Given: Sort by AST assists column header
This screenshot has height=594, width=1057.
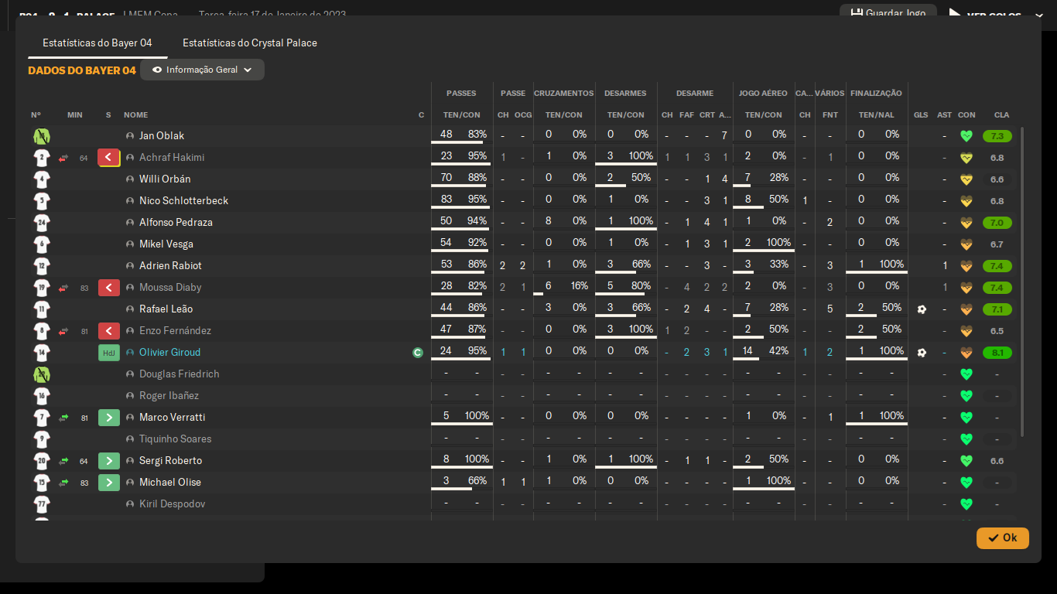Looking at the screenshot, I should tap(944, 115).
